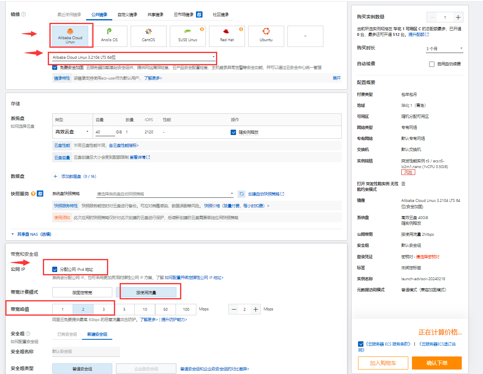
Task: Click the 加入购物车 button
Action: (383, 363)
